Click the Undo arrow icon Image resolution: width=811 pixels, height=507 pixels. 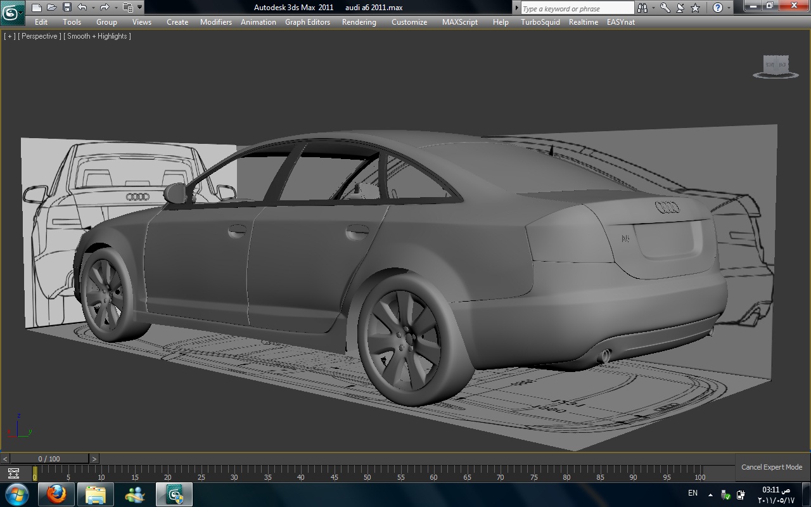(x=82, y=8)
